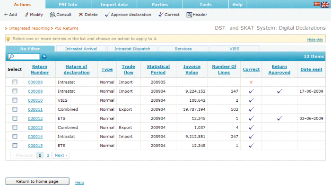Select checkbox for return 000014
The width and height of the screenshot is (331, 187).
tap(15, 136)
